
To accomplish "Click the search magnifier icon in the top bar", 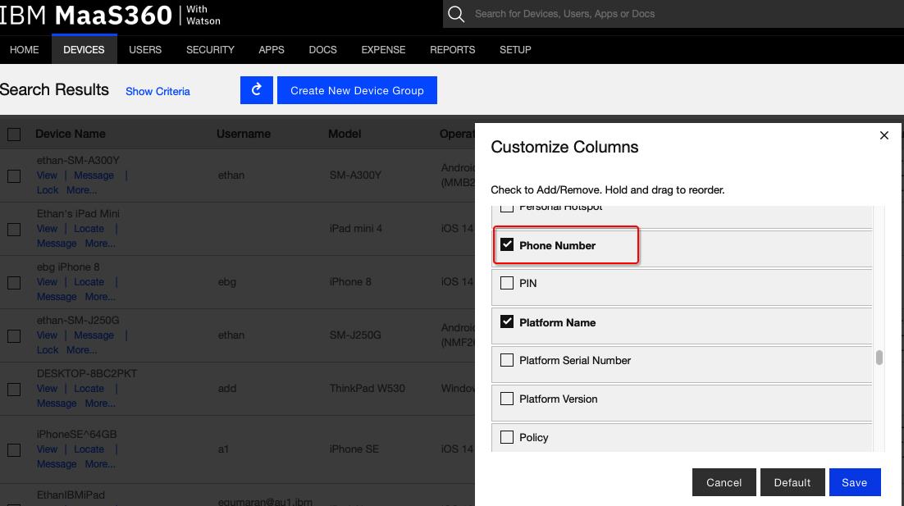I will pyautogui.click(x=456, y=14).
